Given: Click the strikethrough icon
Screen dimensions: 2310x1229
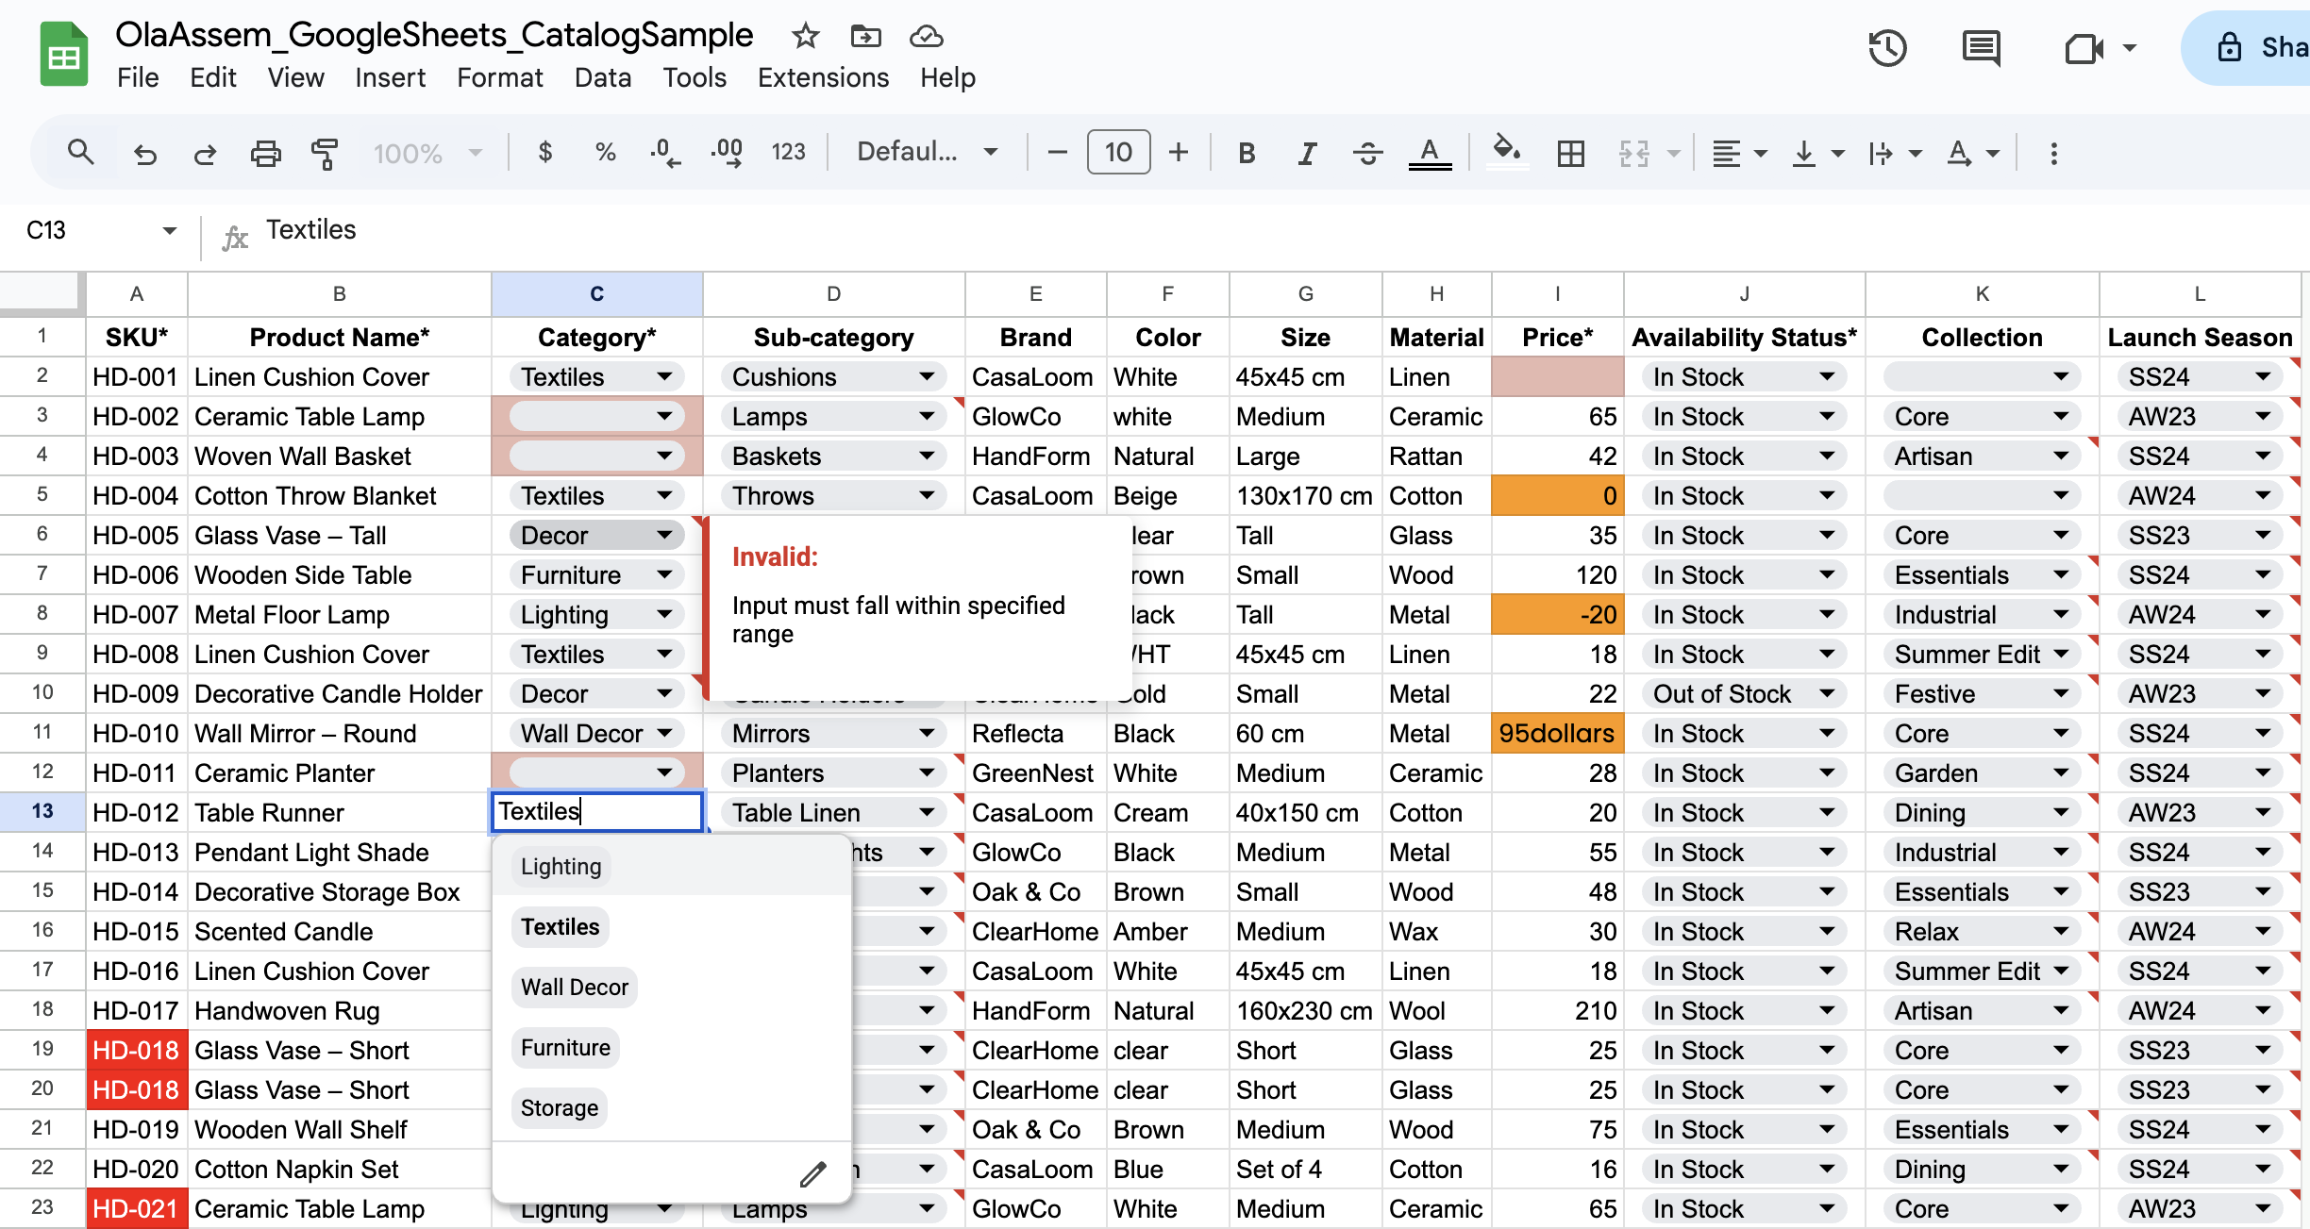Looking at the screenshot, I should point(1367,153).
